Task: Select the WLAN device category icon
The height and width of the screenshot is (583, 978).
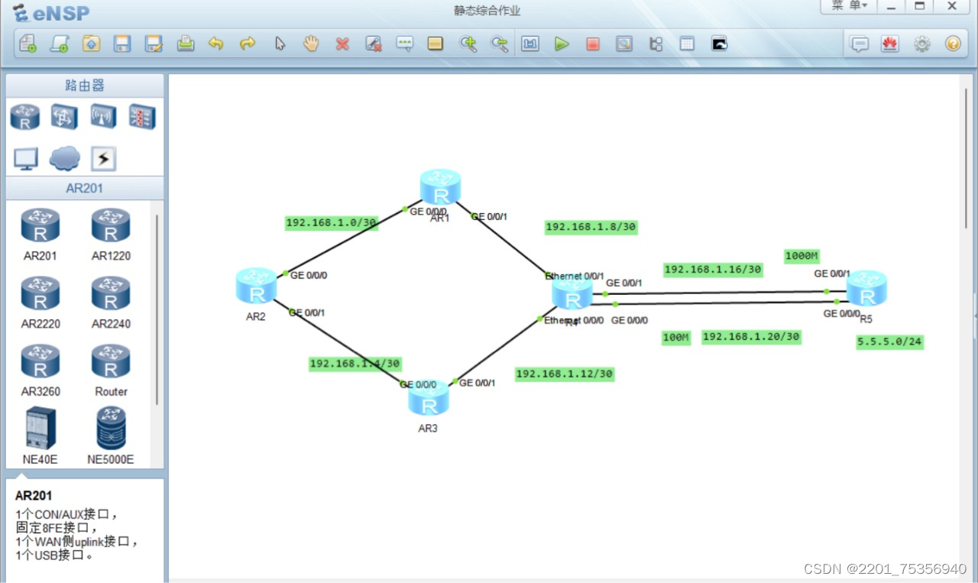Action: click(x=103, y=117)
